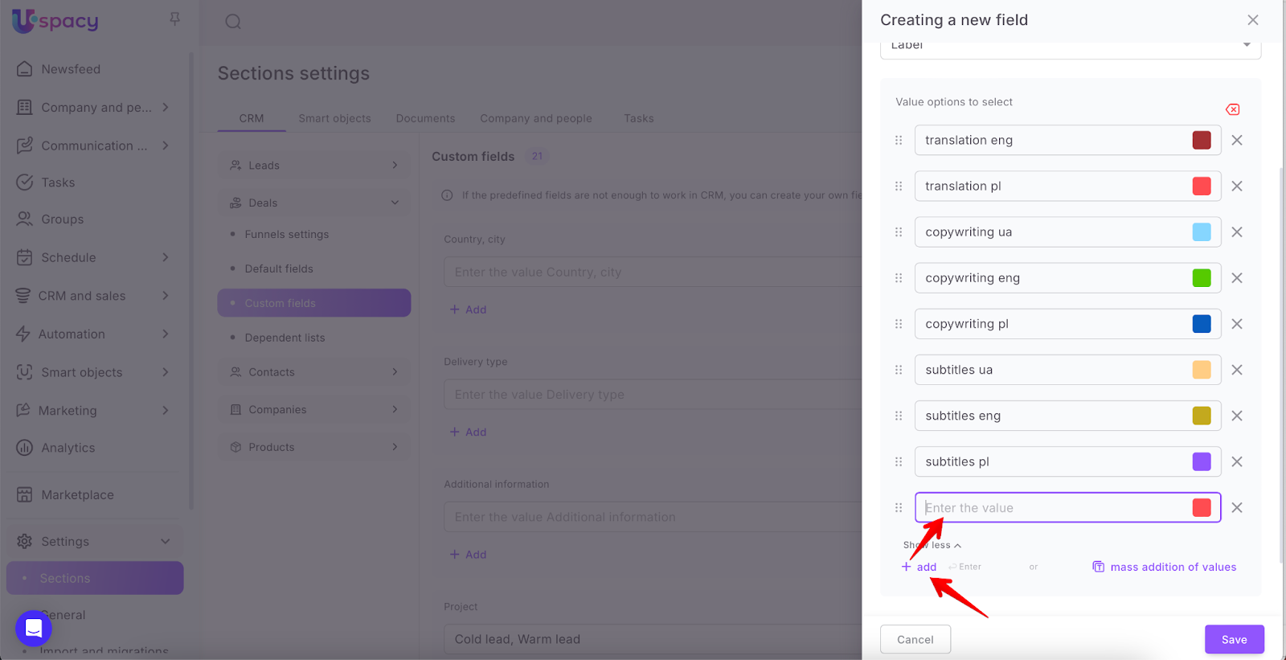Change the color of 'subtitles ua'
1286x660 pixels.
coord(1201,370)
